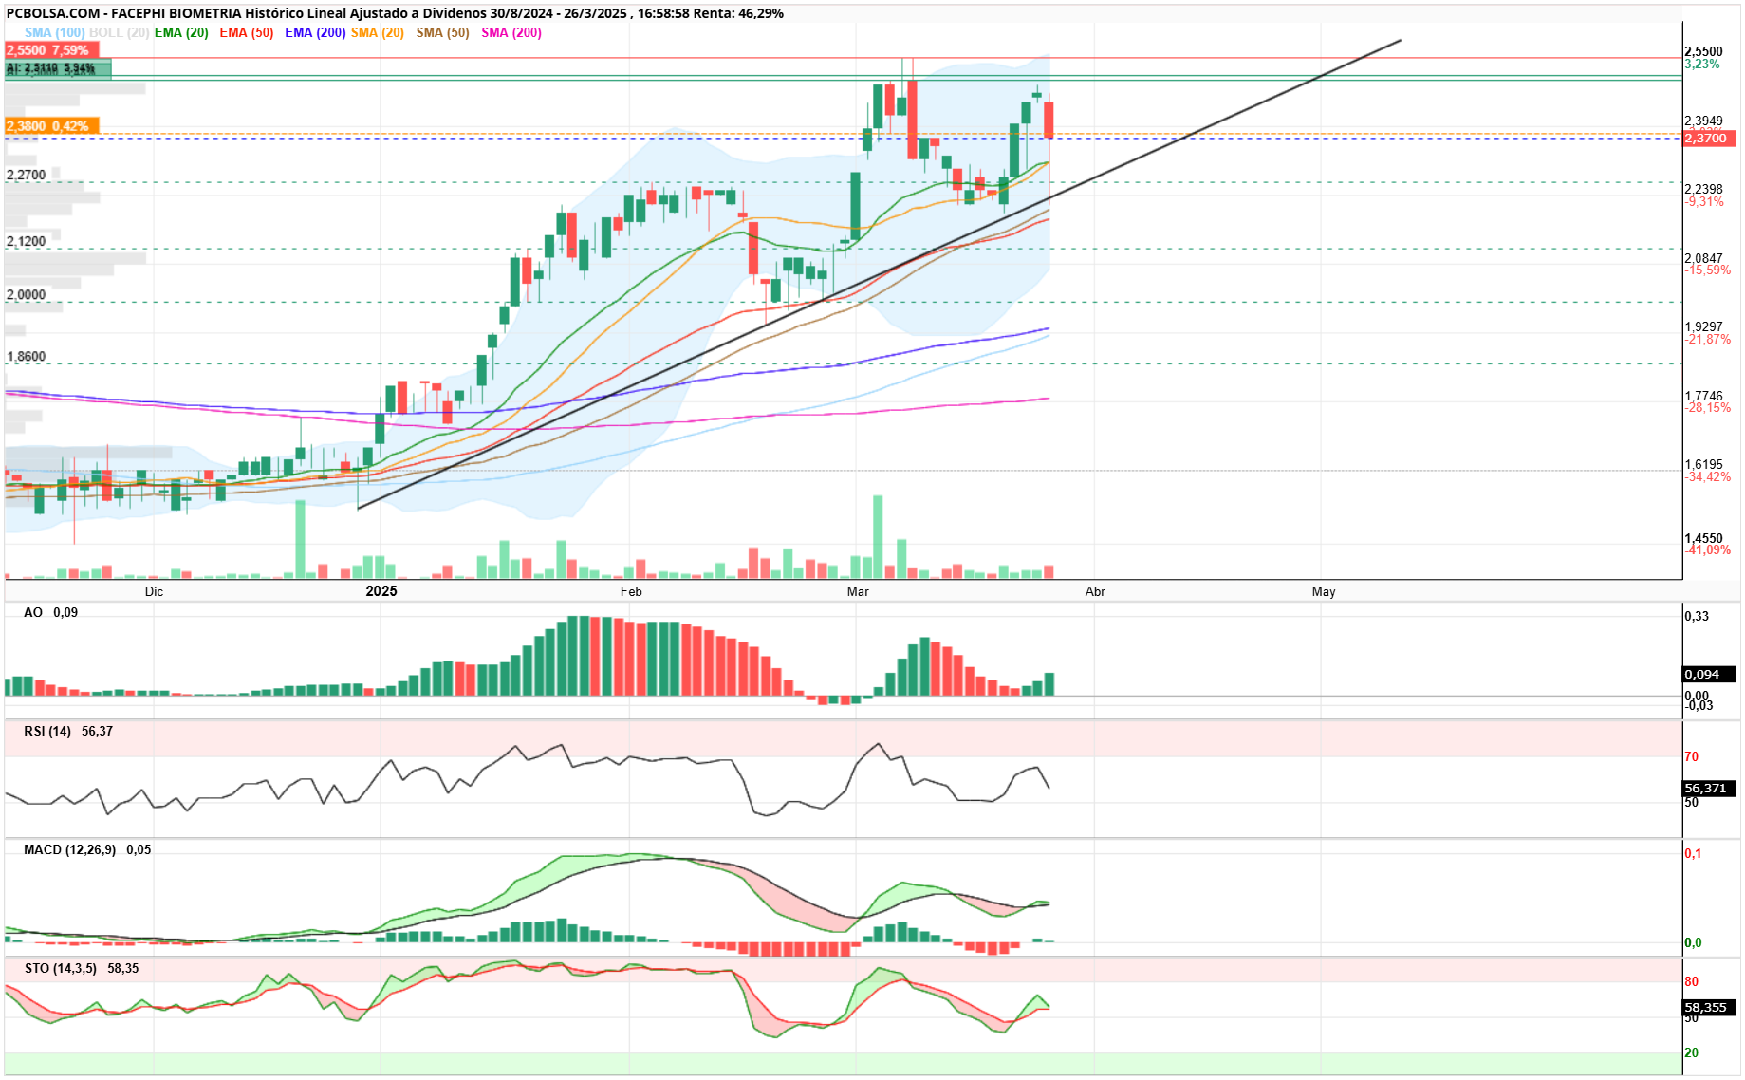Image resolution: width=1745 pixels, height=1080 pixels.
Task: Click the 1,7746 right axis value
Action: 1703,397
